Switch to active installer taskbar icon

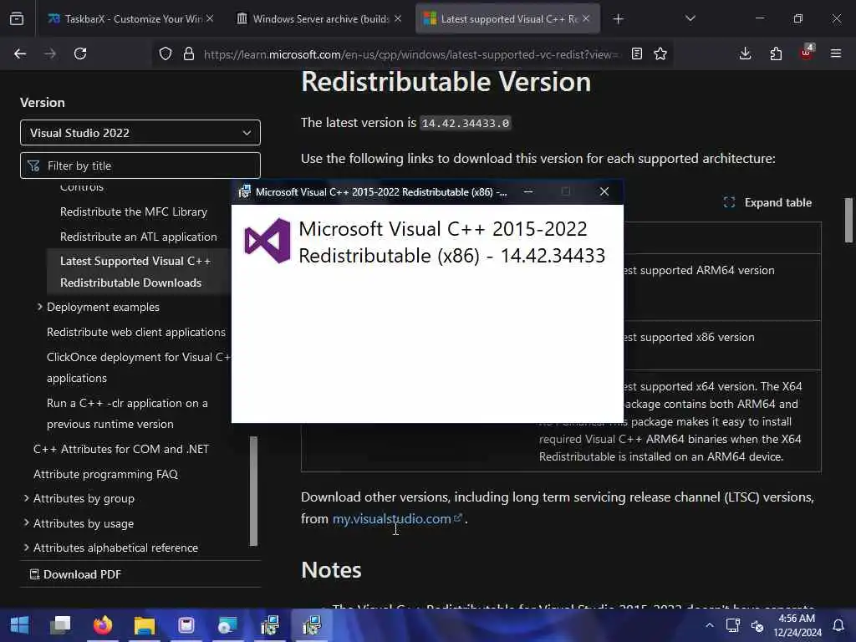[311, 625]
